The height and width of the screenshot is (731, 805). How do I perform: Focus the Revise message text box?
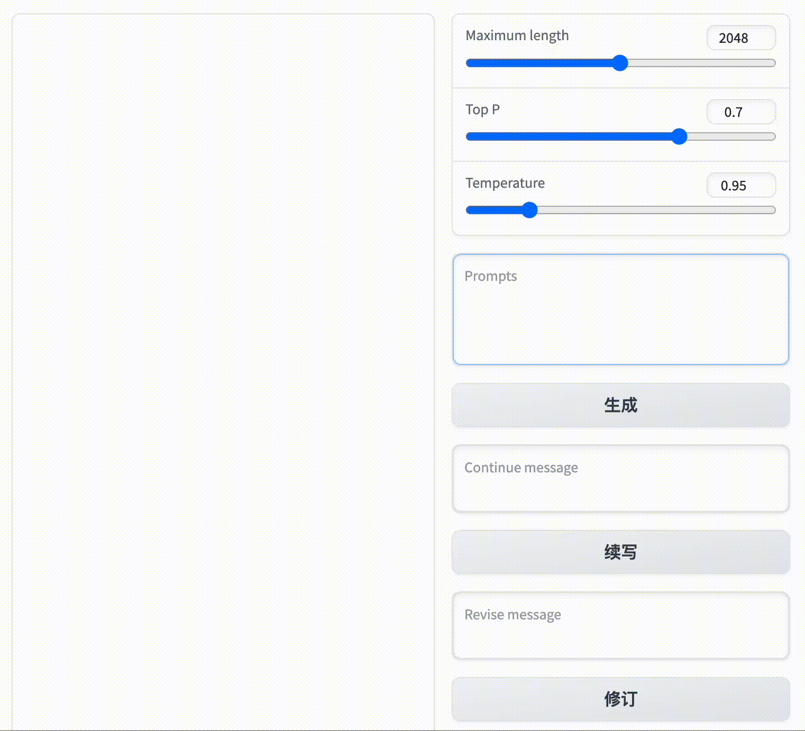coord(621,626)
